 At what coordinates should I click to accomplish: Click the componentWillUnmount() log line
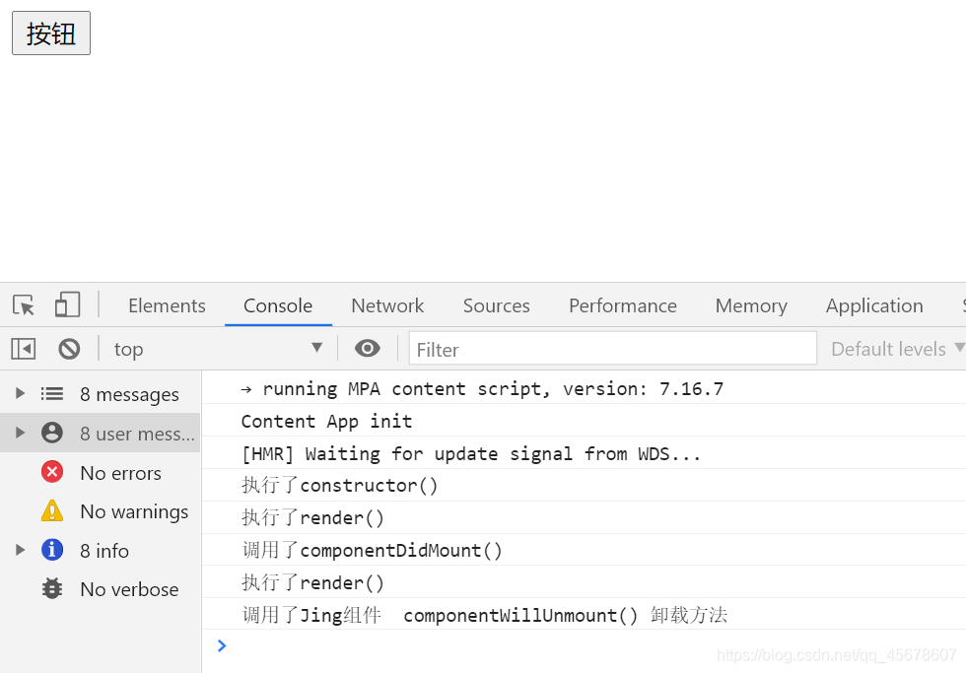[584, 615]
